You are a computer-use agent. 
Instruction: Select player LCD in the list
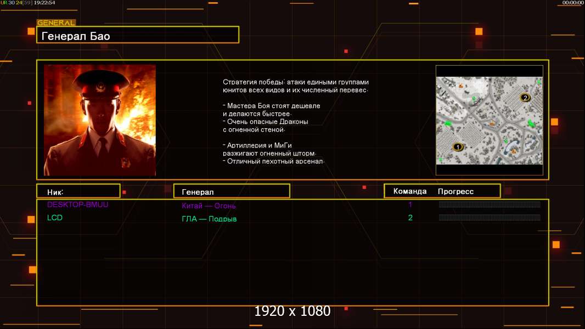pyautogui.click(x=54, y=218)
